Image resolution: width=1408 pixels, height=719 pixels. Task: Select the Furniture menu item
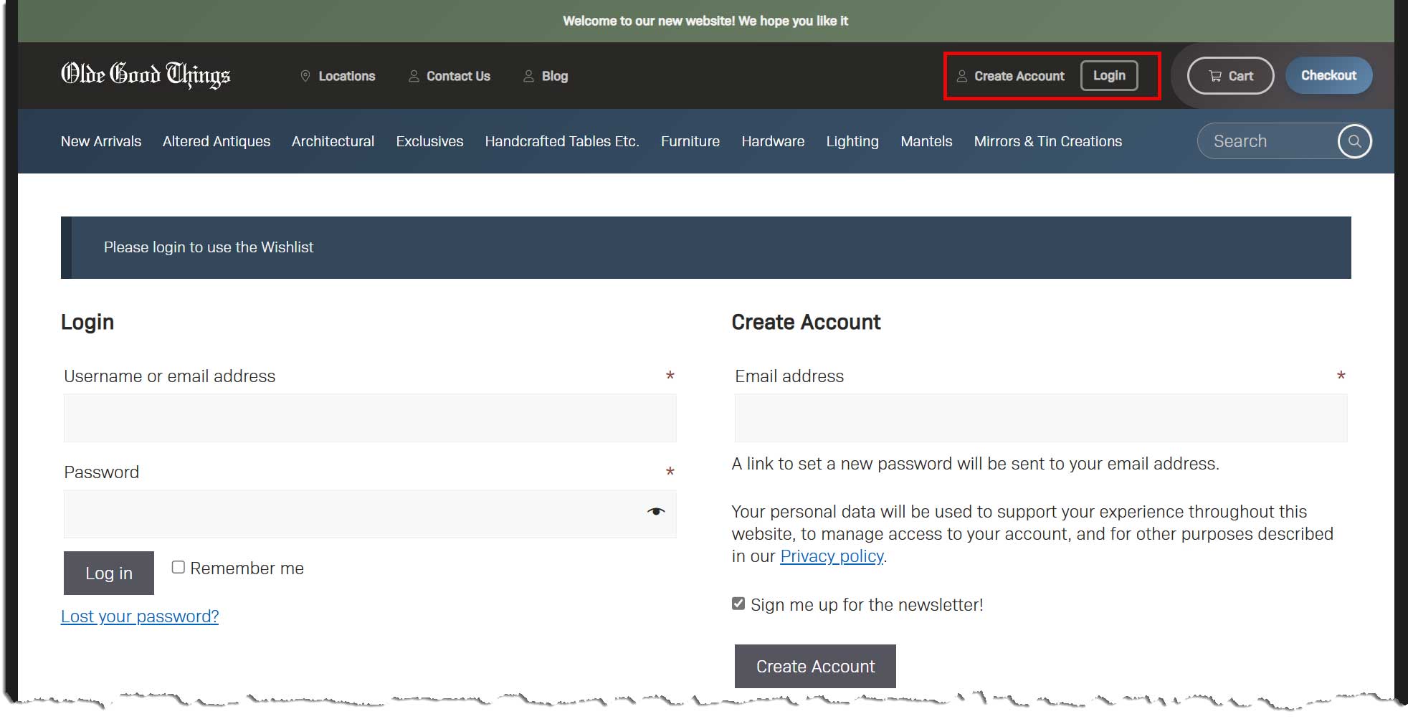click(690, 141)
